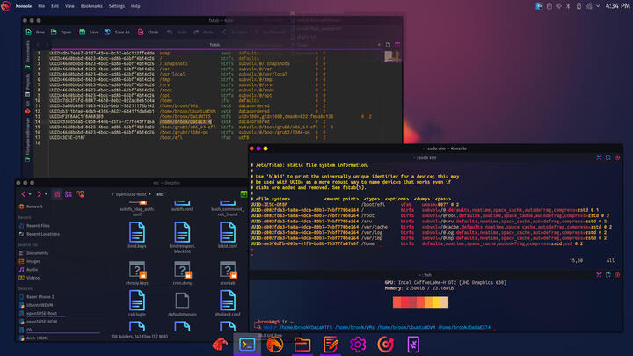Viewport: 633px width, 356px height.
Task: Open the Settings menu
Action: (117, 6)
